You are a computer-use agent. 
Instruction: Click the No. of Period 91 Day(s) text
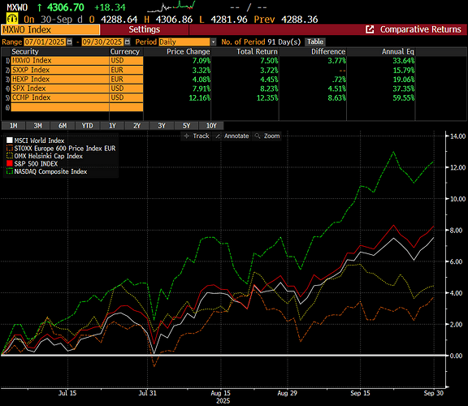point(261,42)
